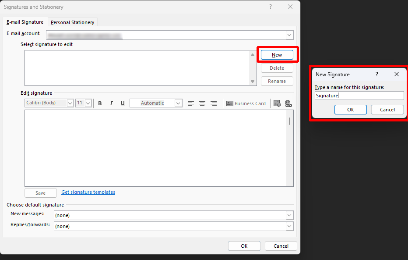Toggle underline formatting in signature editor
Viewport: 408px width, 260px height.
[123, 103]
